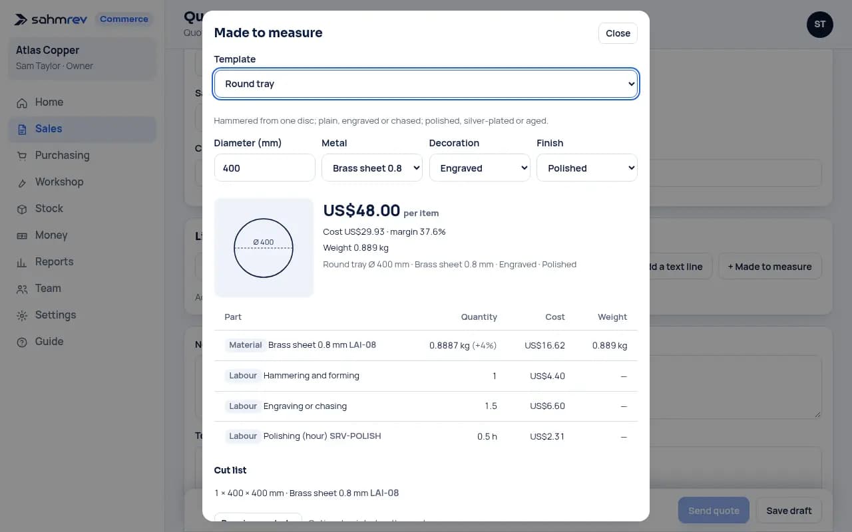The width and height of the screenshot is (852, 532).
Task: Click the Brass sheet 0.8 mm material row
Action: [426, 346]
